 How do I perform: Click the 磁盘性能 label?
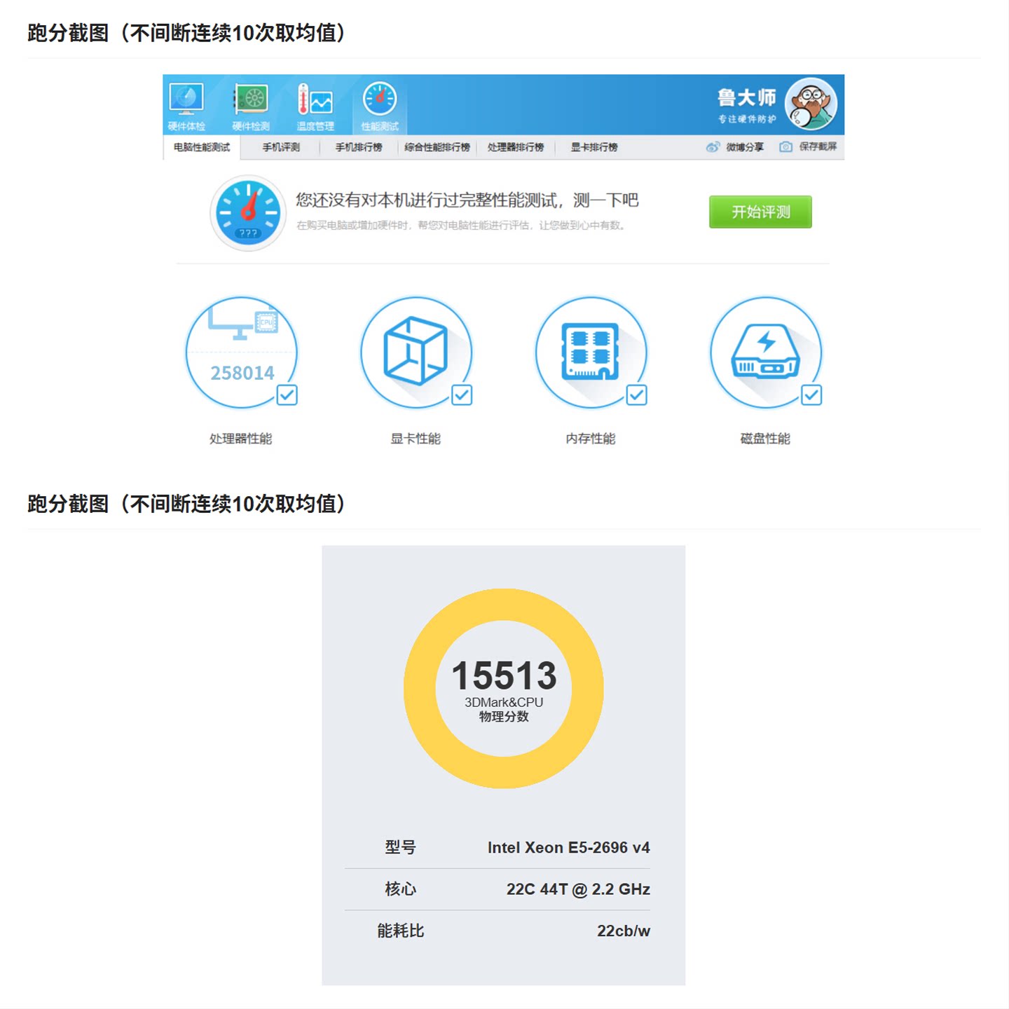[766, 439]
